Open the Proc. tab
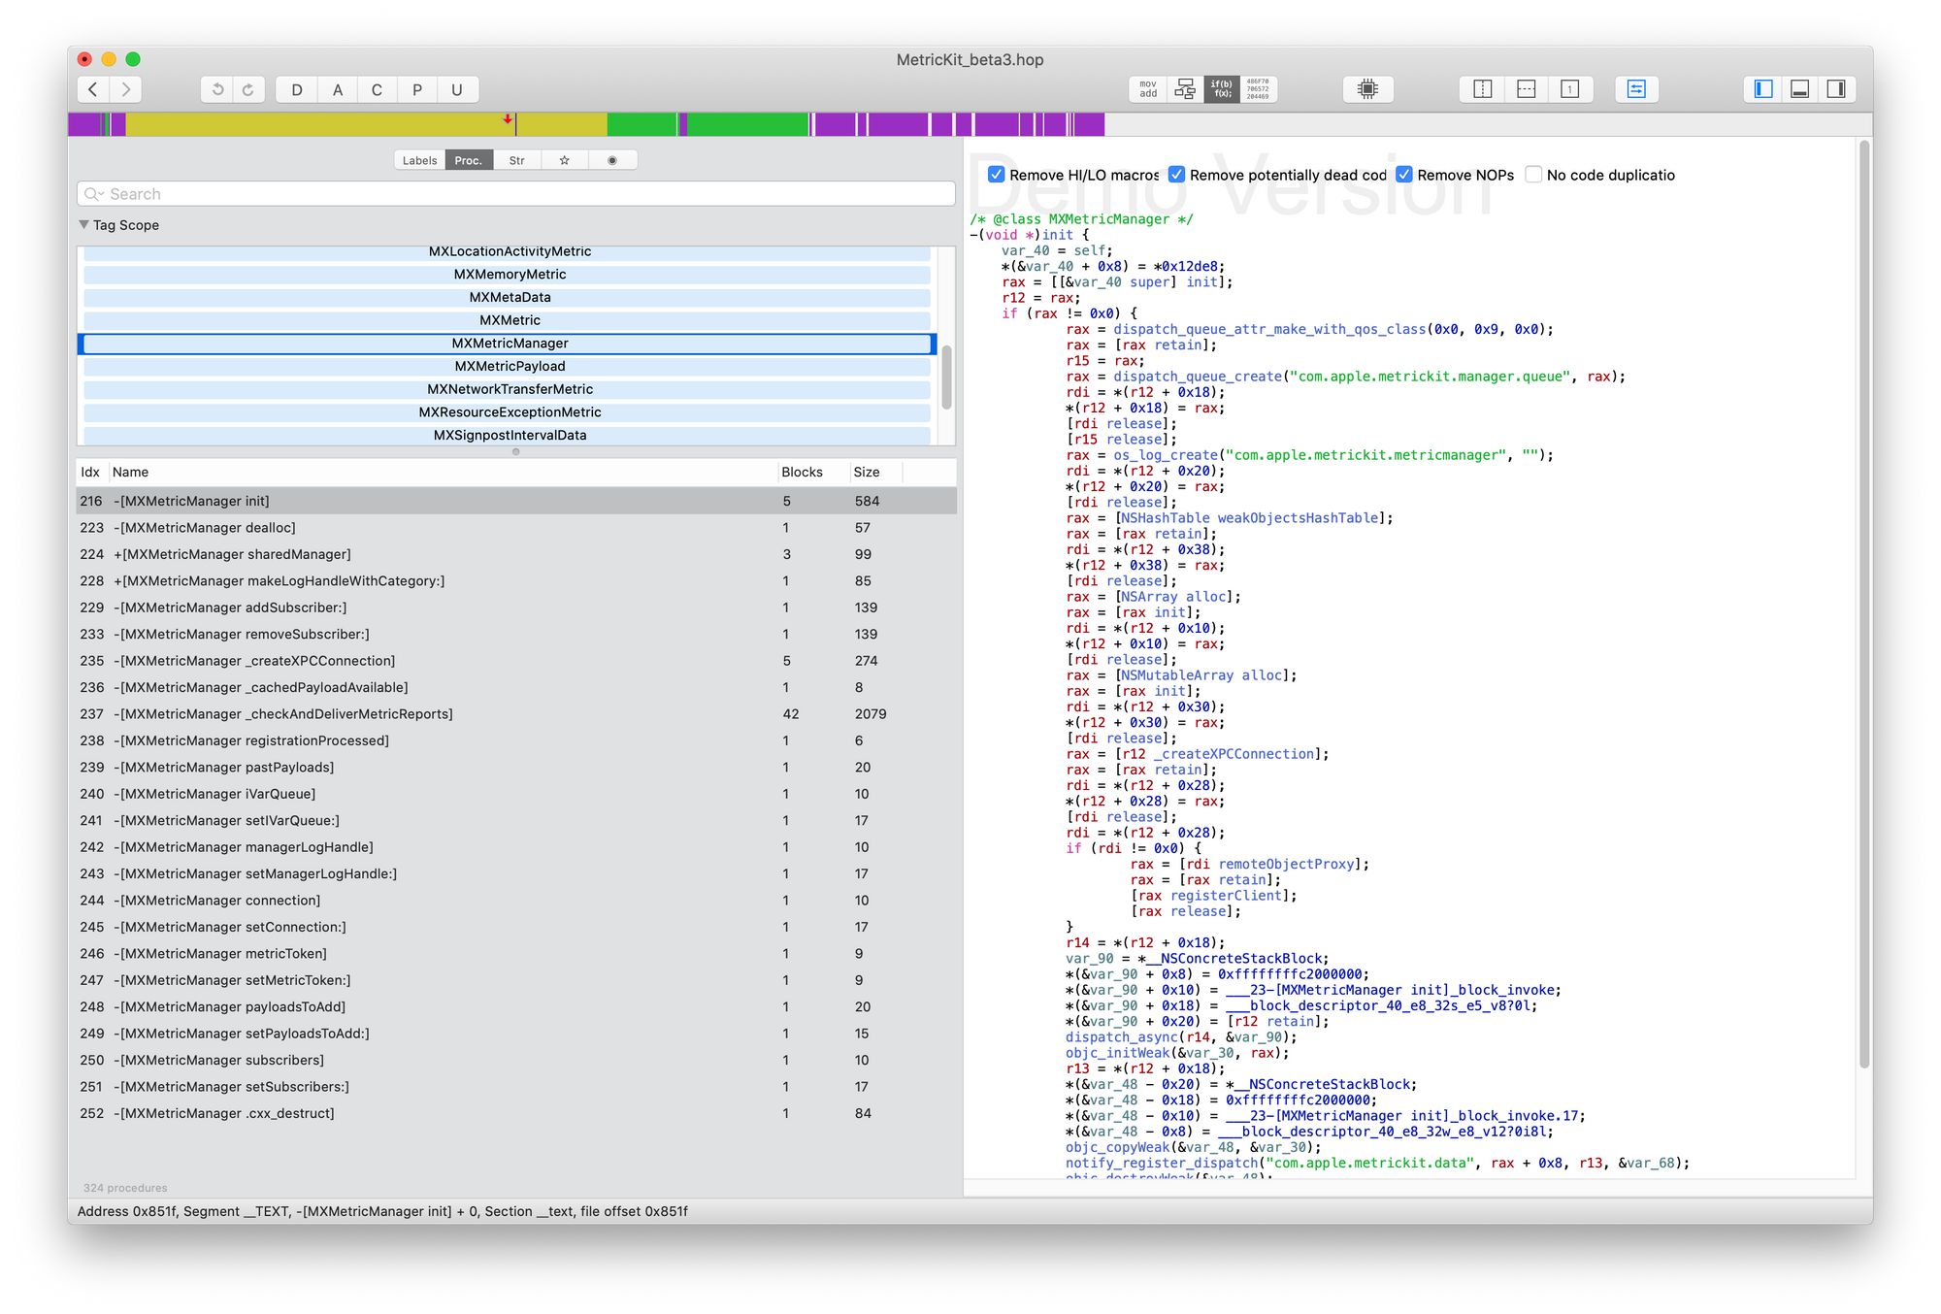Image resolution: width=1941 pixels, height=1314 pixels. 469,160
